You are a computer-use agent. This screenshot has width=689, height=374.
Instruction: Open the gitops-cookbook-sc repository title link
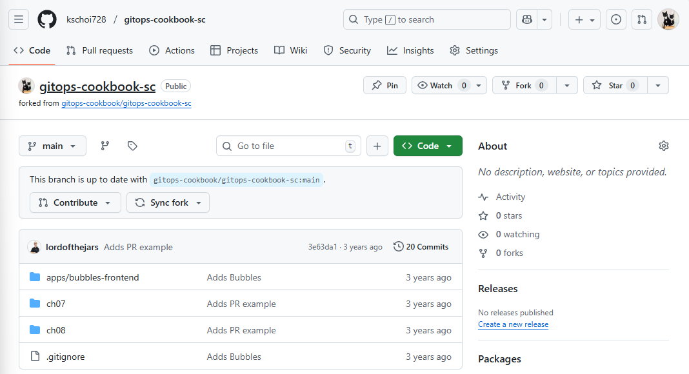tap(97, 86)
